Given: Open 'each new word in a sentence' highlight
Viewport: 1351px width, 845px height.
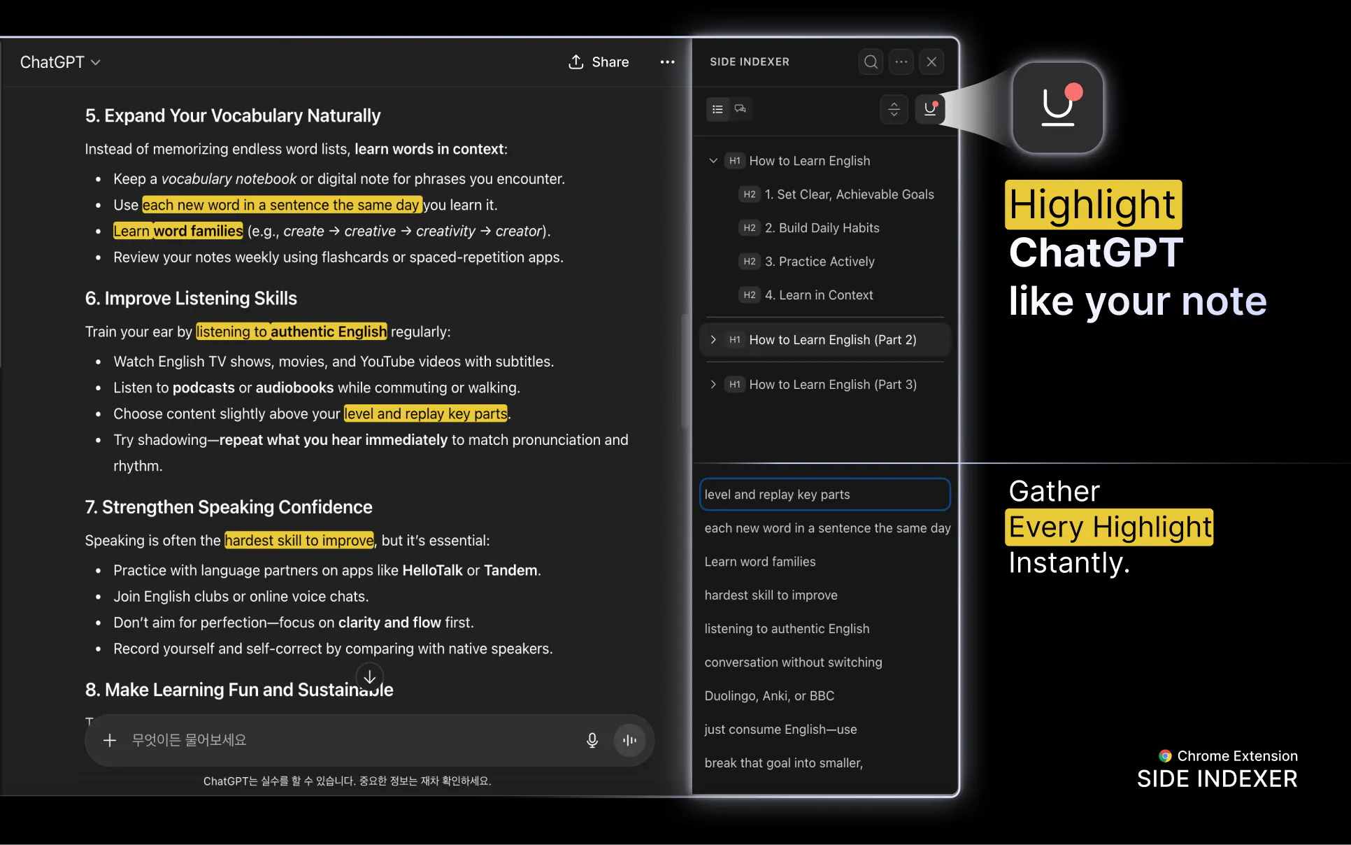Looking at the screenshot, I should coord(827,528).
